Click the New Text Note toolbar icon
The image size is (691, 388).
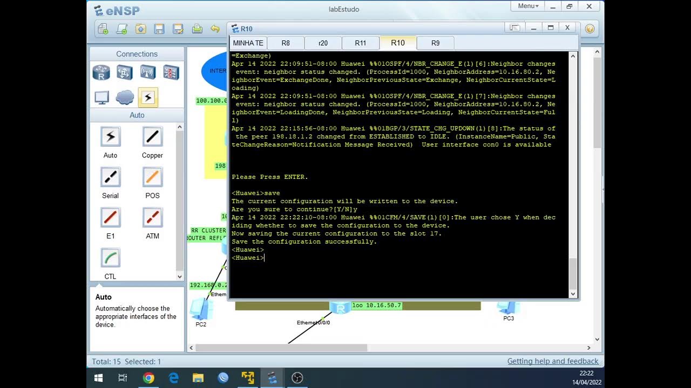coord(122,29)
